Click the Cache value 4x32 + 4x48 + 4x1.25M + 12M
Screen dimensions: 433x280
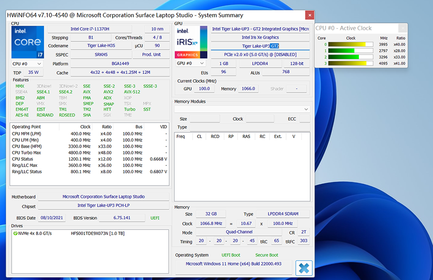coord(120,72)
